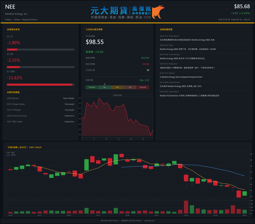Click the Utilities Regulated Electric sector line
Image resolution: width=255 pixels, height=224 pixels.
click(x=21, y=19)
